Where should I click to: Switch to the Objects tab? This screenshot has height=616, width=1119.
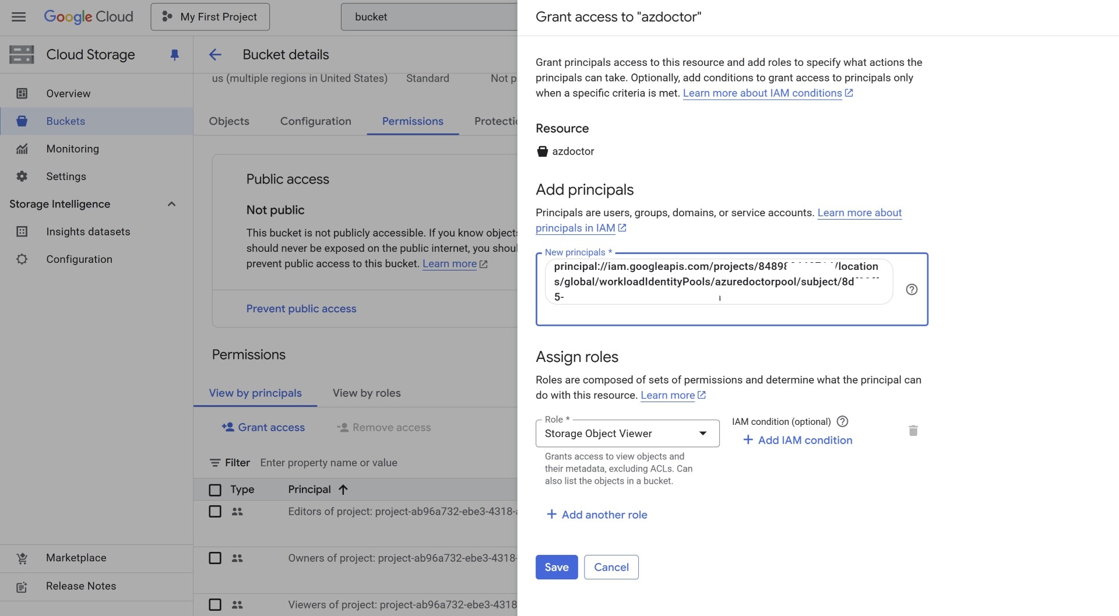229,121
